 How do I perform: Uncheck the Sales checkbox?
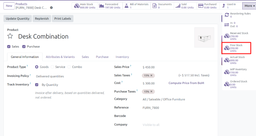pos(9,46)
